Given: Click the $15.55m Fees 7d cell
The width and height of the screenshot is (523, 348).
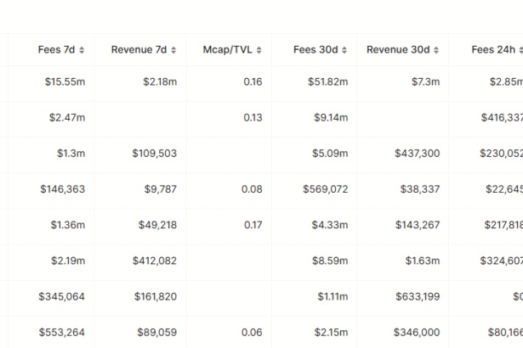Looking at the screenshot, I should click(65, 82).
